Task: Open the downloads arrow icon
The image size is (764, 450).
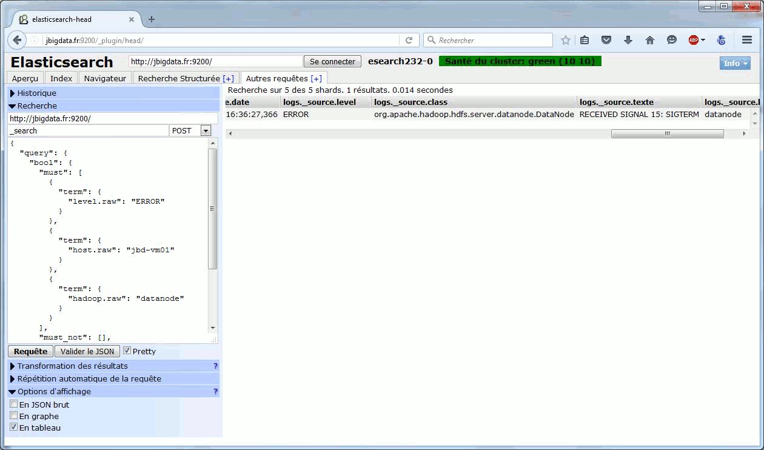Action: click(x=628, y=40)
